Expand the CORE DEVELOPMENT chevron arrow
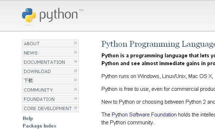The width and height of the screenshot is (215, 130). click(x=76, y=108)
